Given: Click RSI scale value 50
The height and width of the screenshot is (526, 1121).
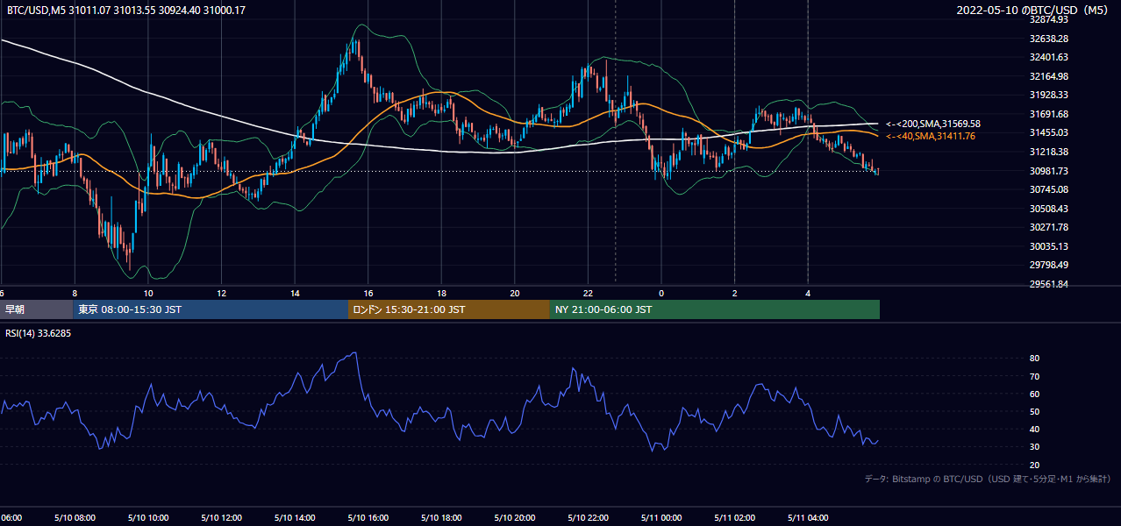Looking at the screenshot, I should click(x=1034, y=411).
